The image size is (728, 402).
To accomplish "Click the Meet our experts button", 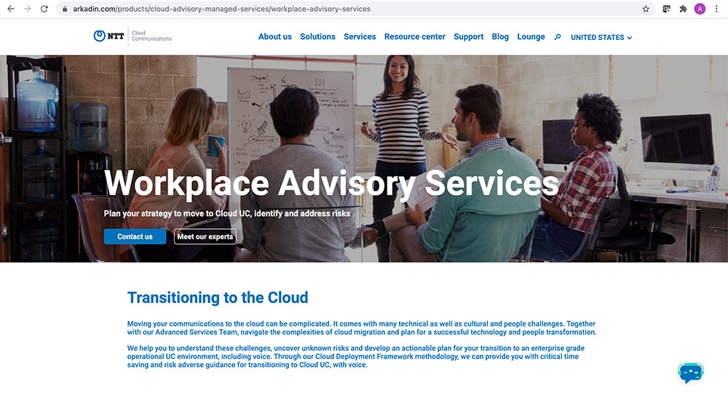I will pyautogui.click(x=205, y=236).
